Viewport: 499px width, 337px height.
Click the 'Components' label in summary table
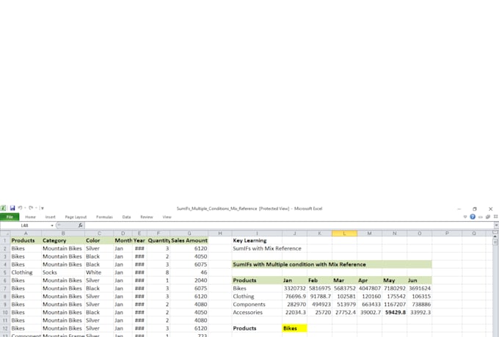(257, 305)
